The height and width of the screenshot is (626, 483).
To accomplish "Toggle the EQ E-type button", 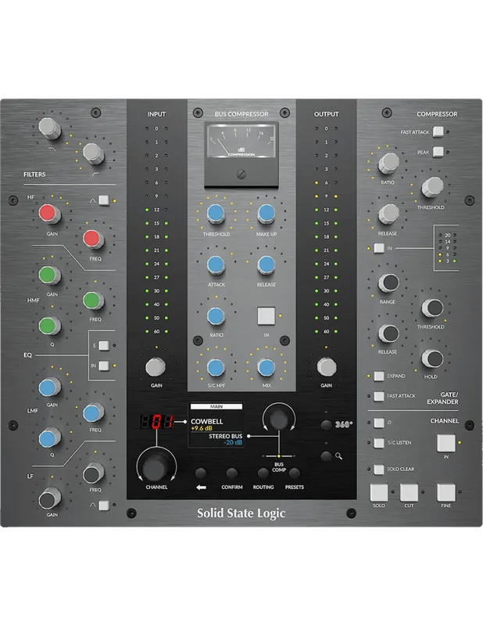I will (x=104, y=345).
